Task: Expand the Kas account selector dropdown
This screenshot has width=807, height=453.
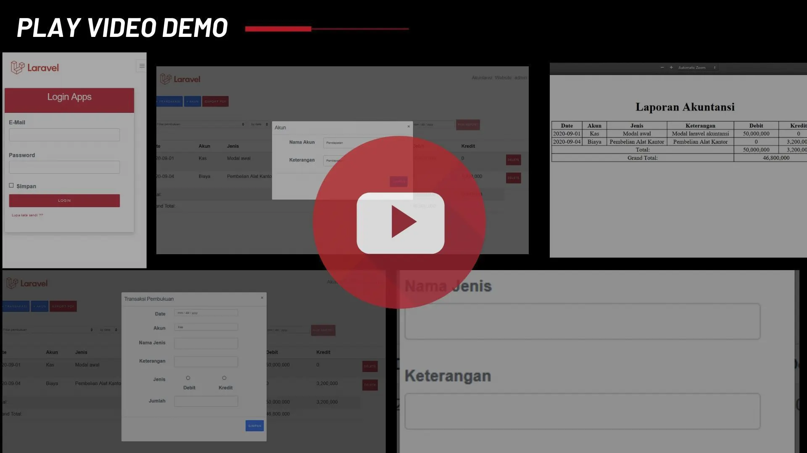Action: [206, 328]
